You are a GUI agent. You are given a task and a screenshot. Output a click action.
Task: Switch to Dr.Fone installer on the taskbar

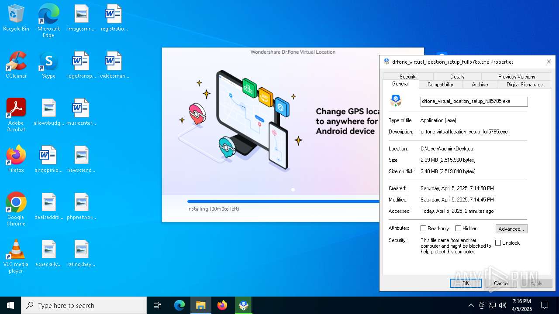point(244,305)
